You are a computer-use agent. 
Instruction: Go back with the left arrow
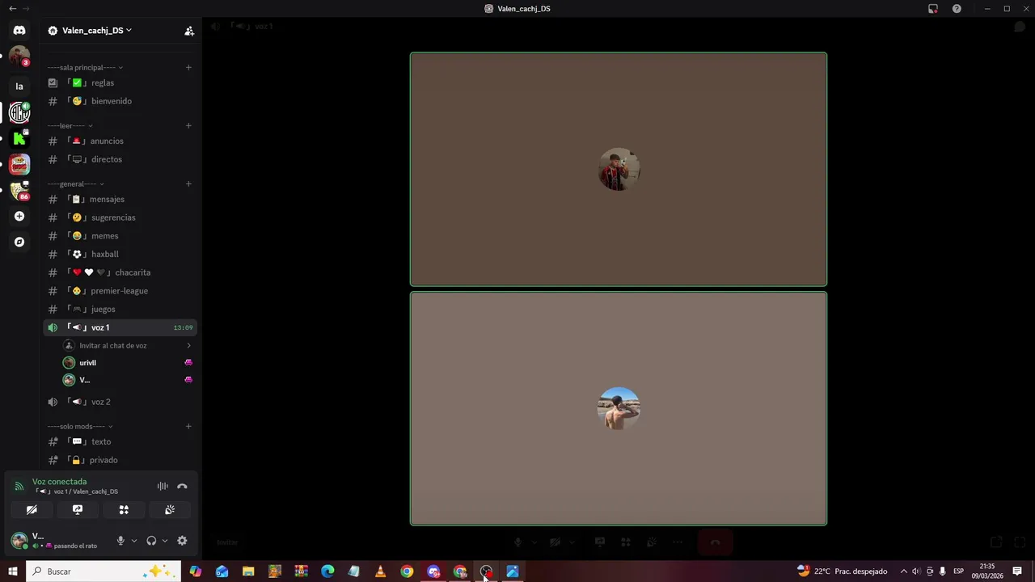coord(12,8)
